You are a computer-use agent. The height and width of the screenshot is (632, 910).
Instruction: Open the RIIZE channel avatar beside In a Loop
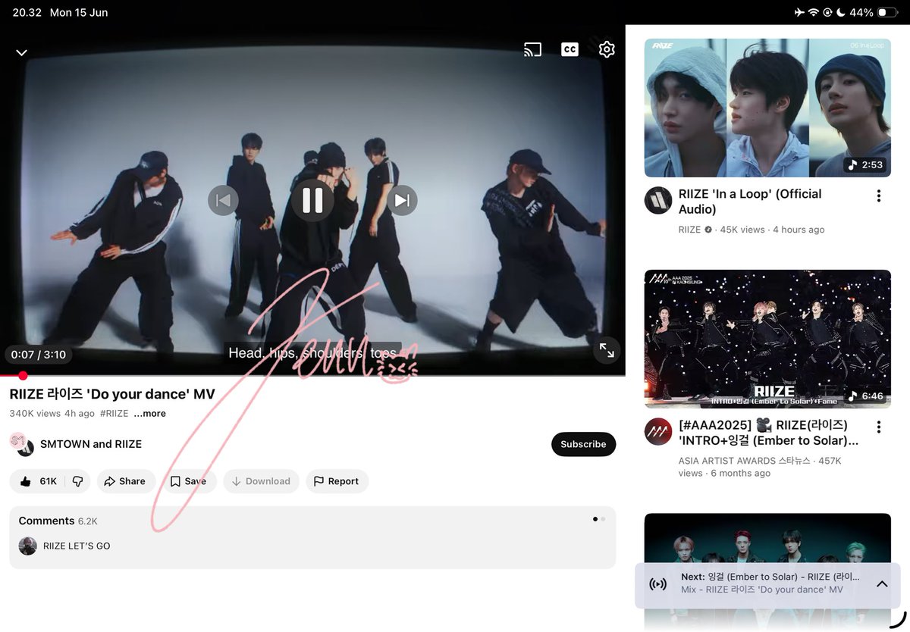click(x=657, y=200)
